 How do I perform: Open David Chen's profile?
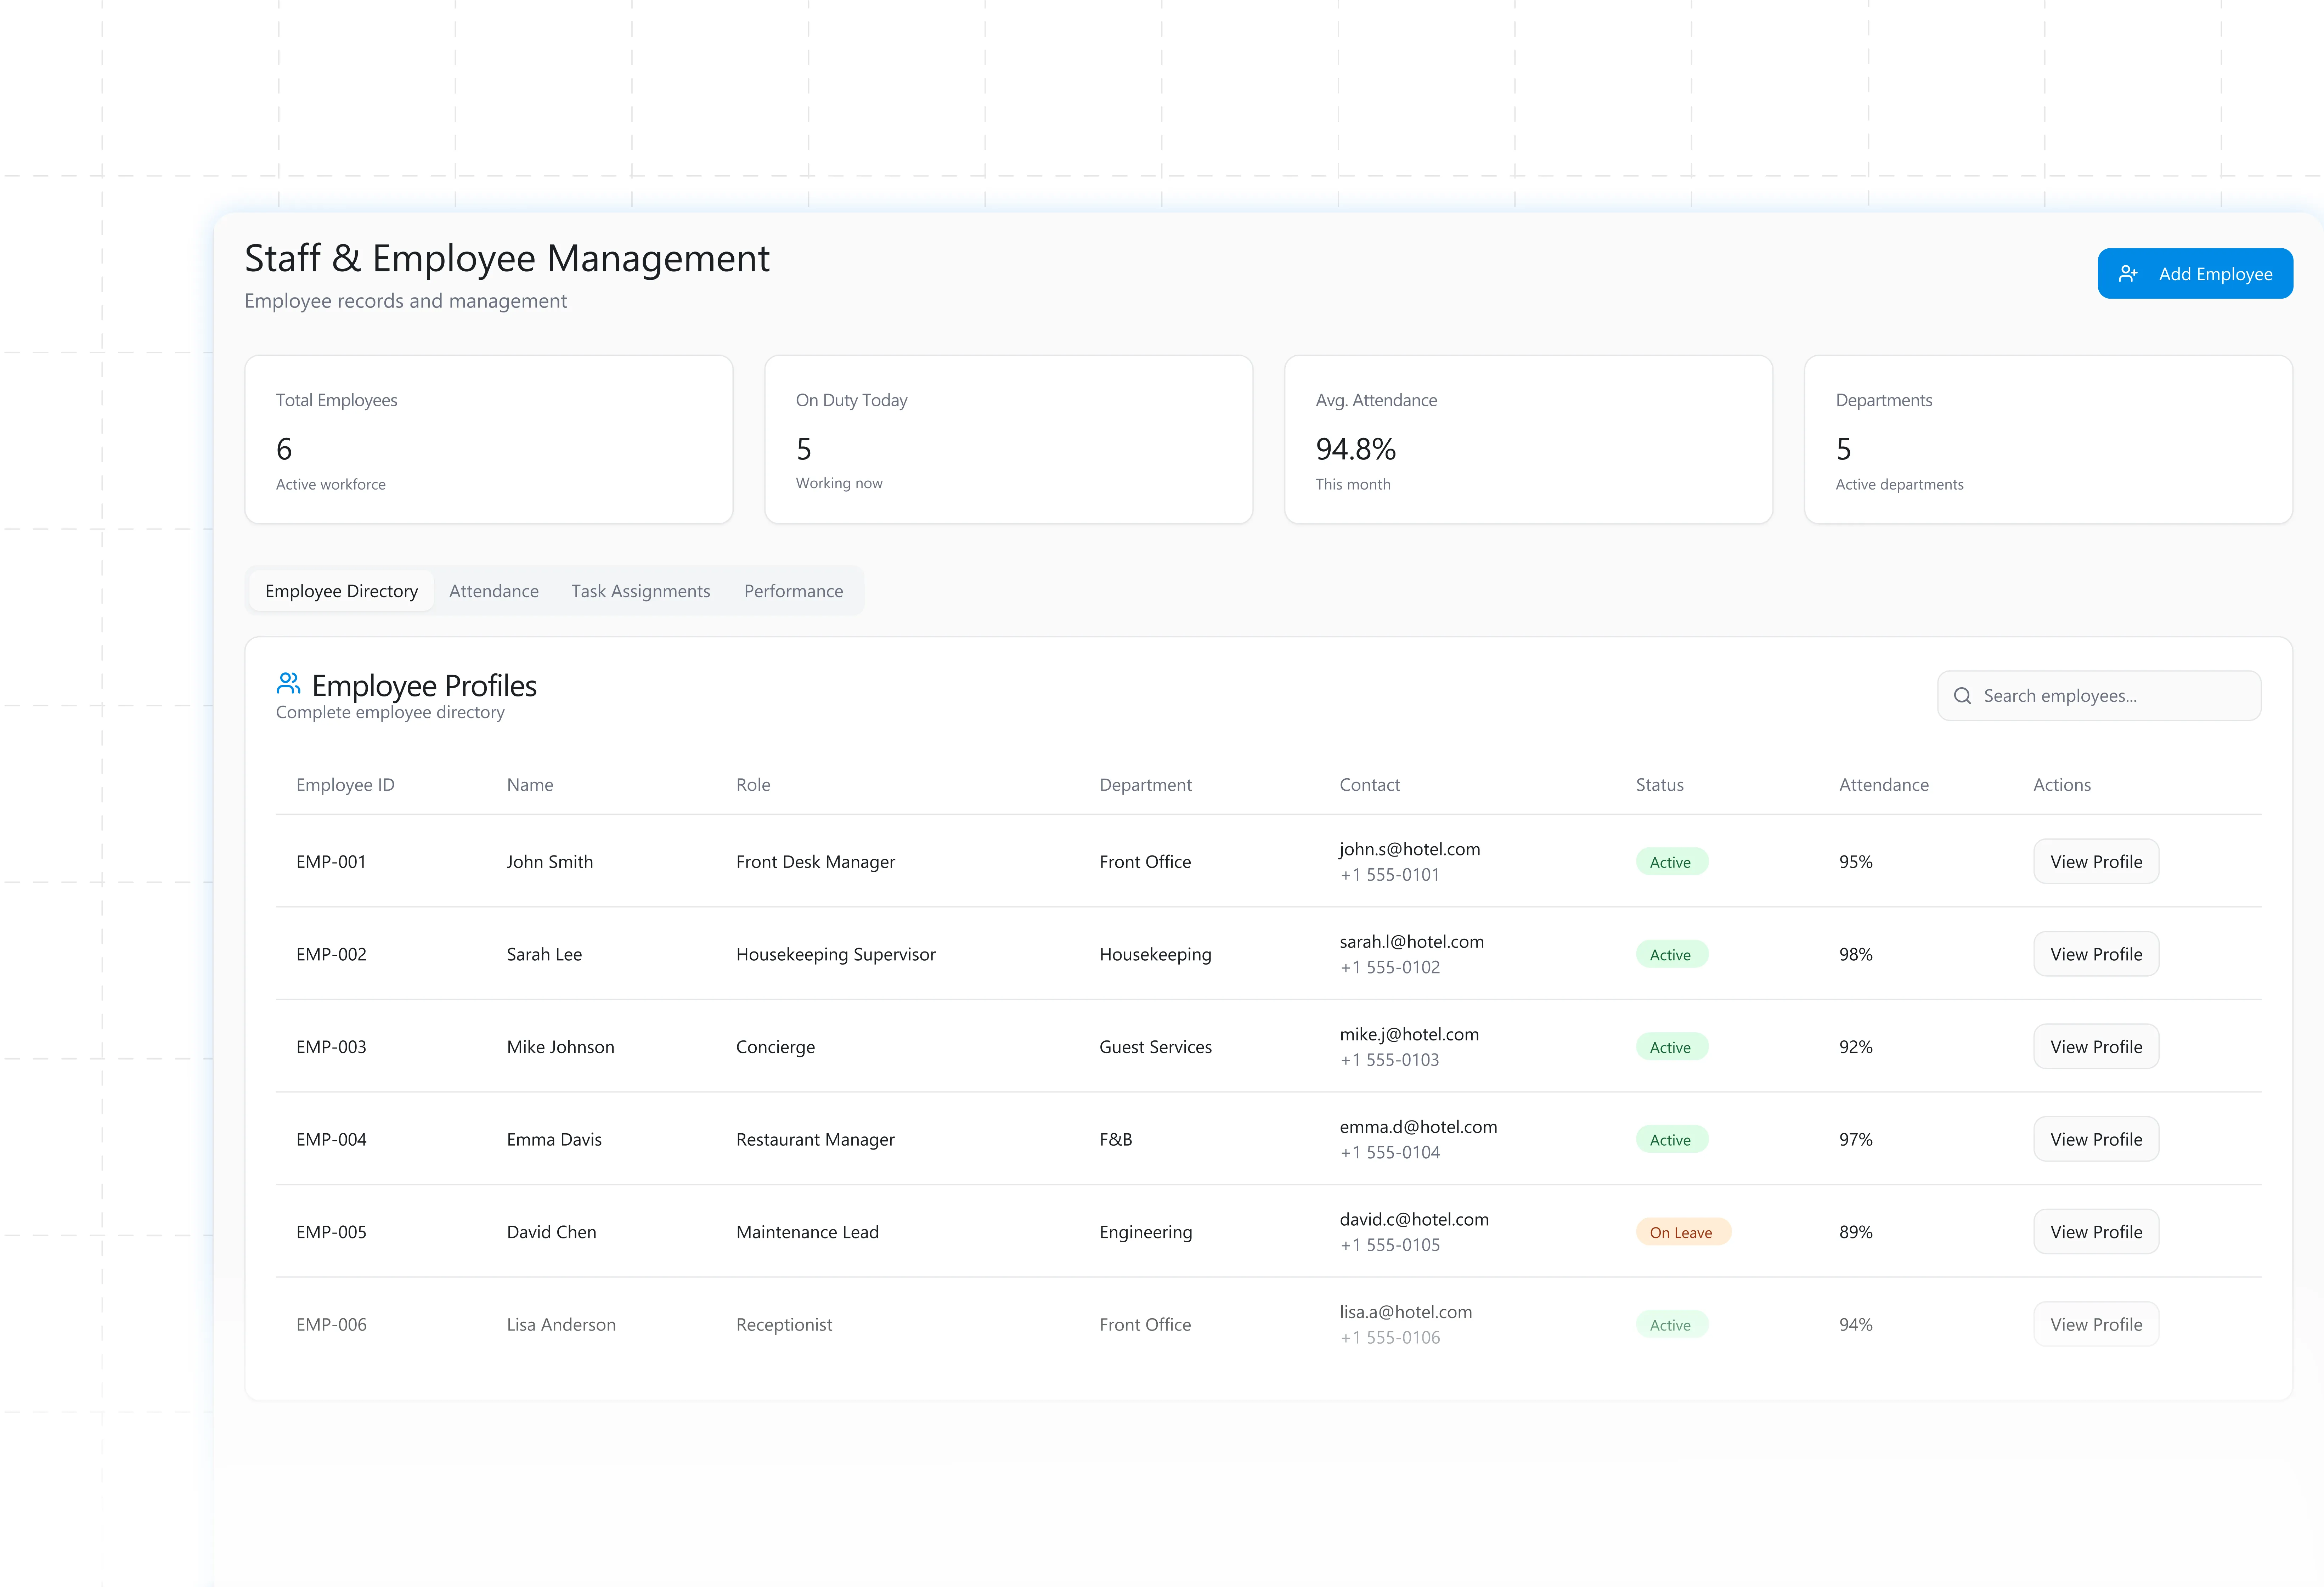(x=2095, y=1232)
